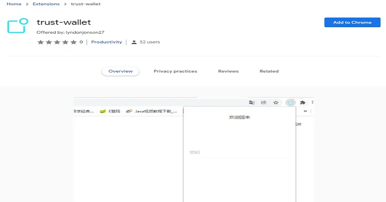Viewport: 386px width, 202px height.
Task: Open the Extensions breadcrumb link
Action: 46,4
